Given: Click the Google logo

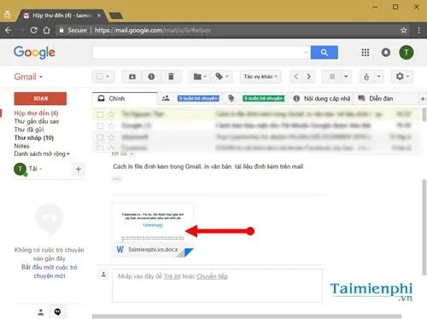Looking at the screenshot, I should [x=34, y=53].
